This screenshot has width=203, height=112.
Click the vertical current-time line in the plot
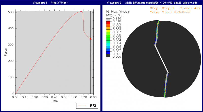[91, 63]
